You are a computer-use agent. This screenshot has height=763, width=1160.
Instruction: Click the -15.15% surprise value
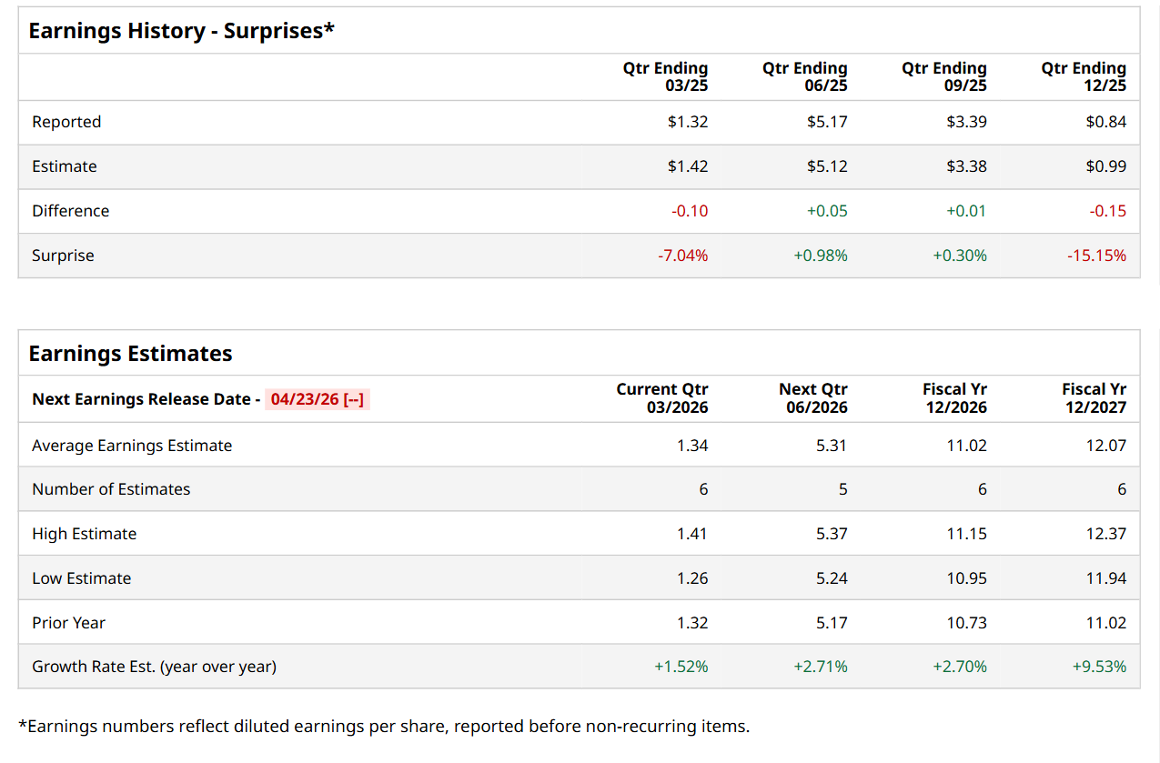pos(1096,256)
